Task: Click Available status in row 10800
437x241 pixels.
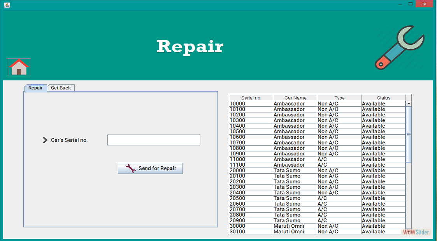Action: [383, 148]
